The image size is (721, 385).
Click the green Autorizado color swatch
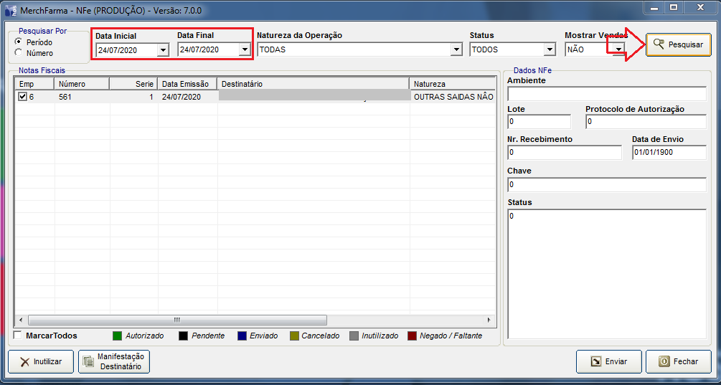(x=118, y=336)
